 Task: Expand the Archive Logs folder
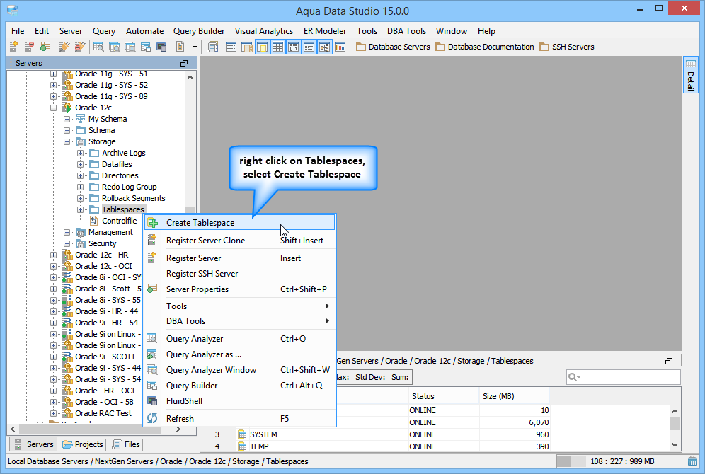pyautogui.click(x=80, y=154)
